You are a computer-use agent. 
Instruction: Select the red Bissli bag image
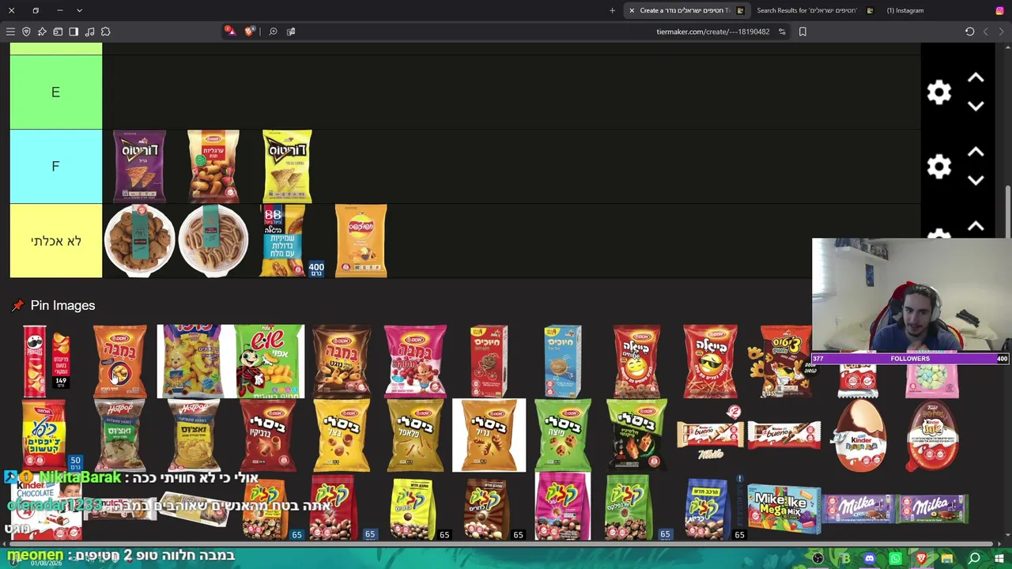pos(268,435)
